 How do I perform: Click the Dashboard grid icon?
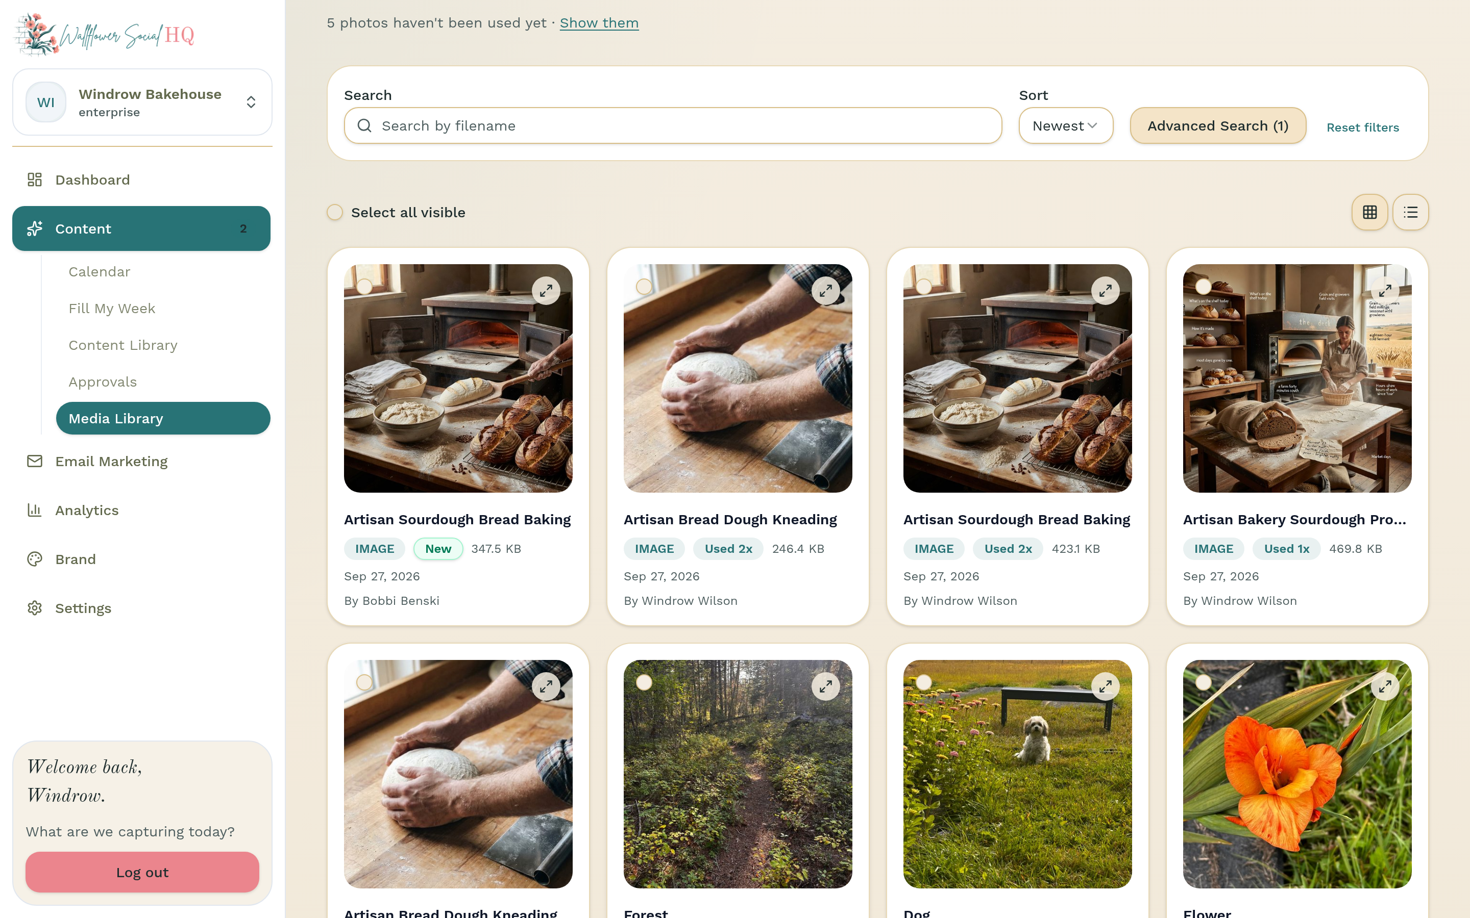tap(35, 180)
